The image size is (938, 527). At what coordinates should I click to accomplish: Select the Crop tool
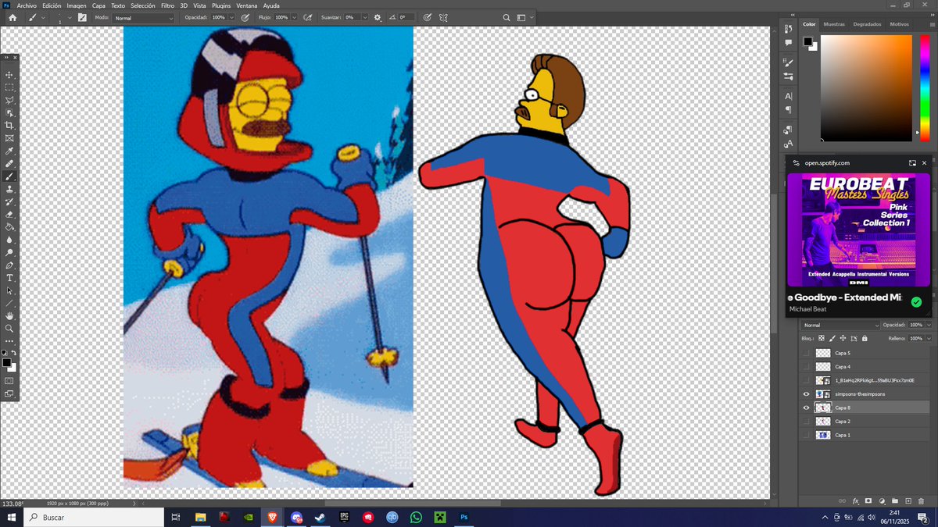pyautogui.click(x=10, y=125)
